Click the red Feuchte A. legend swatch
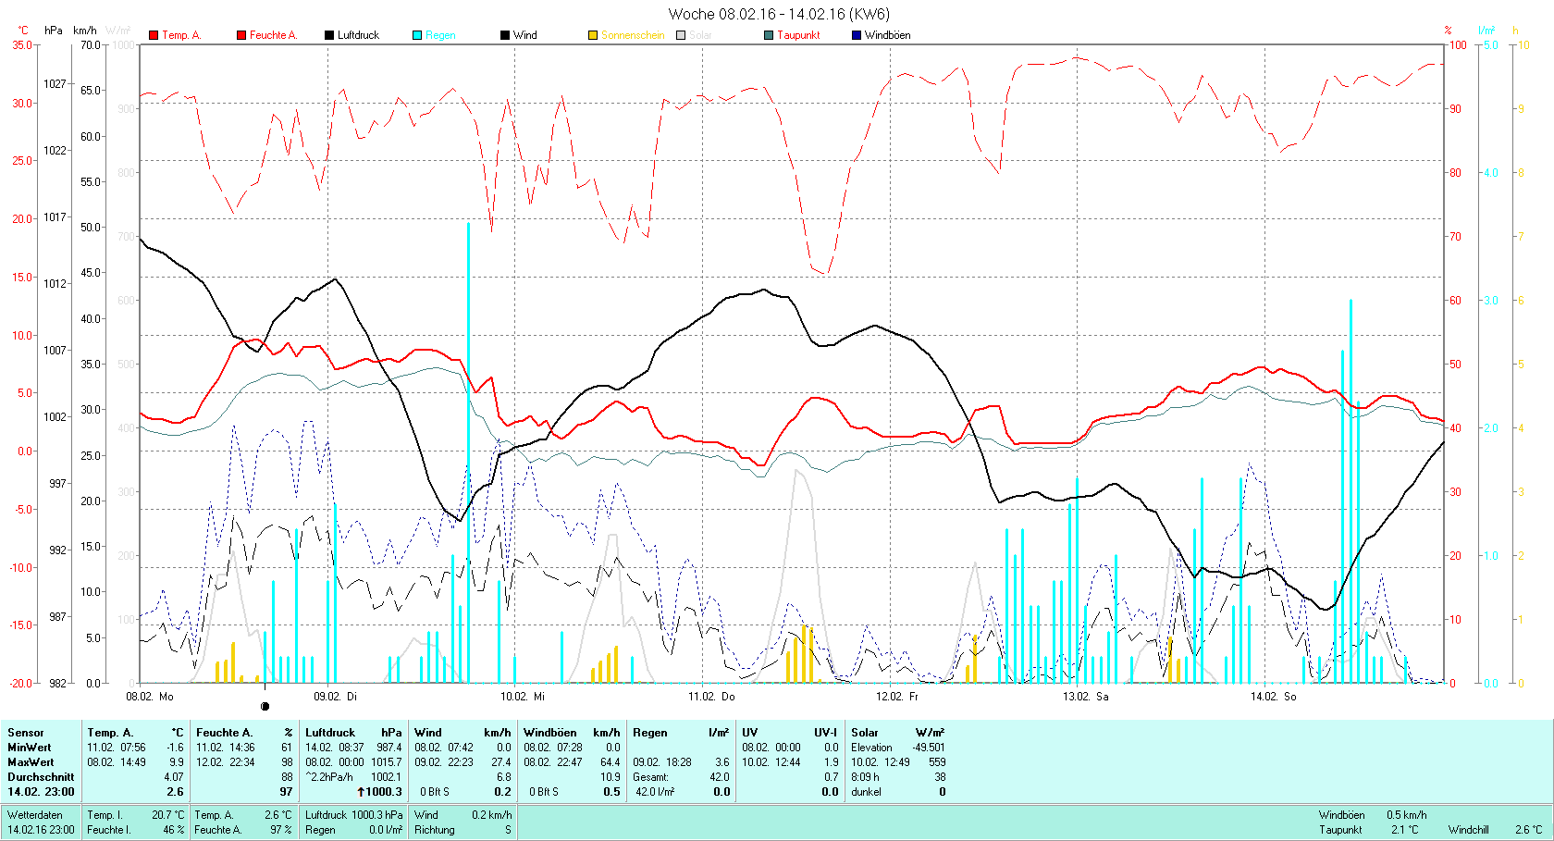1554x841 pixels. 241,35
